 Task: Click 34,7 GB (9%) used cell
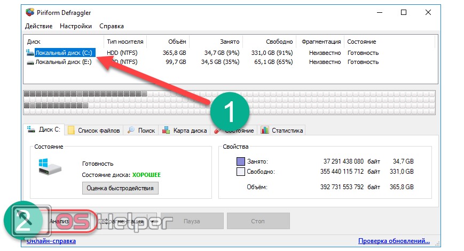point(222,53)
